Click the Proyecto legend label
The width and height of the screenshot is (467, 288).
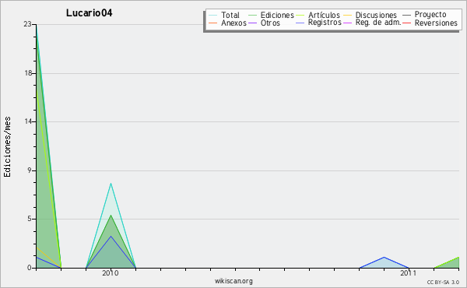(430, 15)
